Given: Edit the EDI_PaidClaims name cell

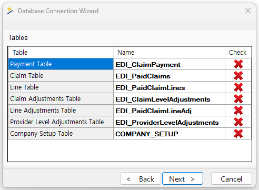Looking at the screenshot, I should pyautogui.click(x=169, y=76).
